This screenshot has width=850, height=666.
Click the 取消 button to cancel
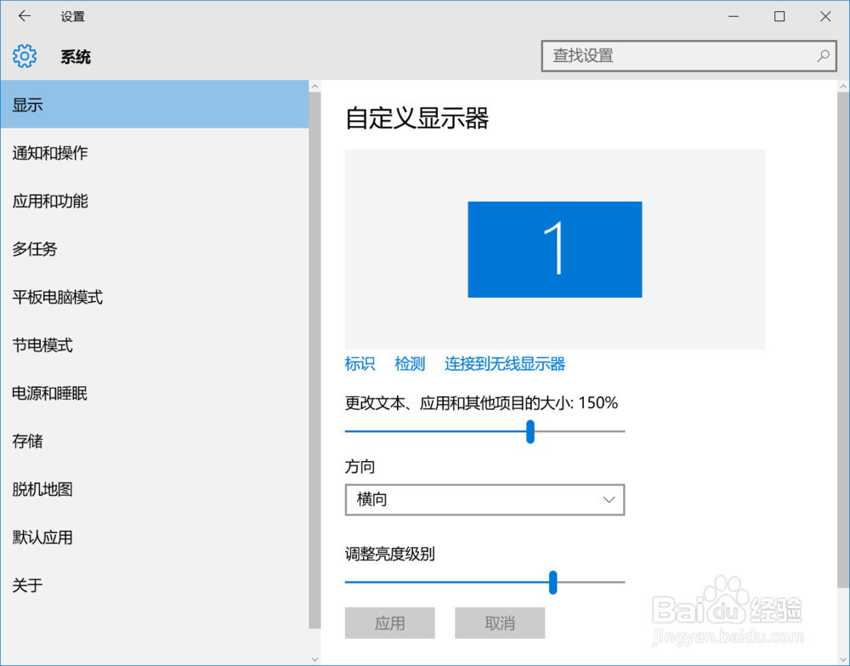pos(500,623)
